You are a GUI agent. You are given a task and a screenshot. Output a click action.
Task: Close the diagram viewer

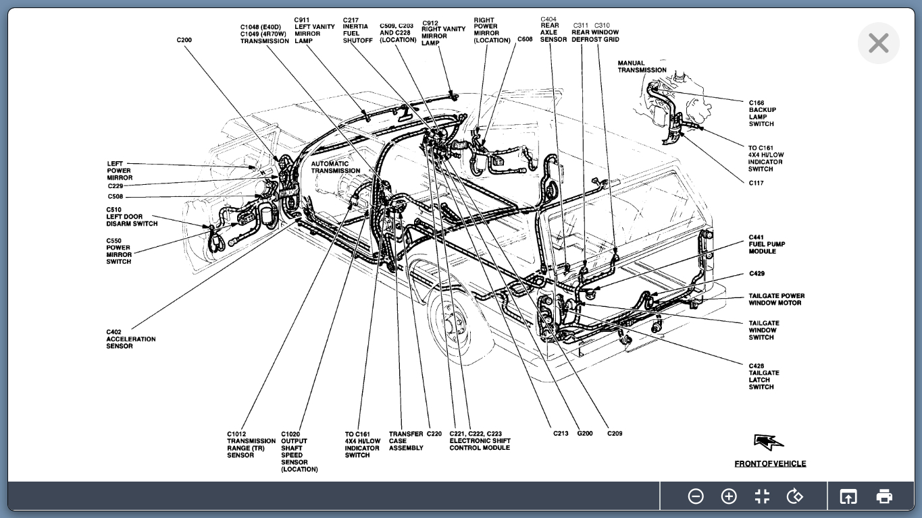878,43
